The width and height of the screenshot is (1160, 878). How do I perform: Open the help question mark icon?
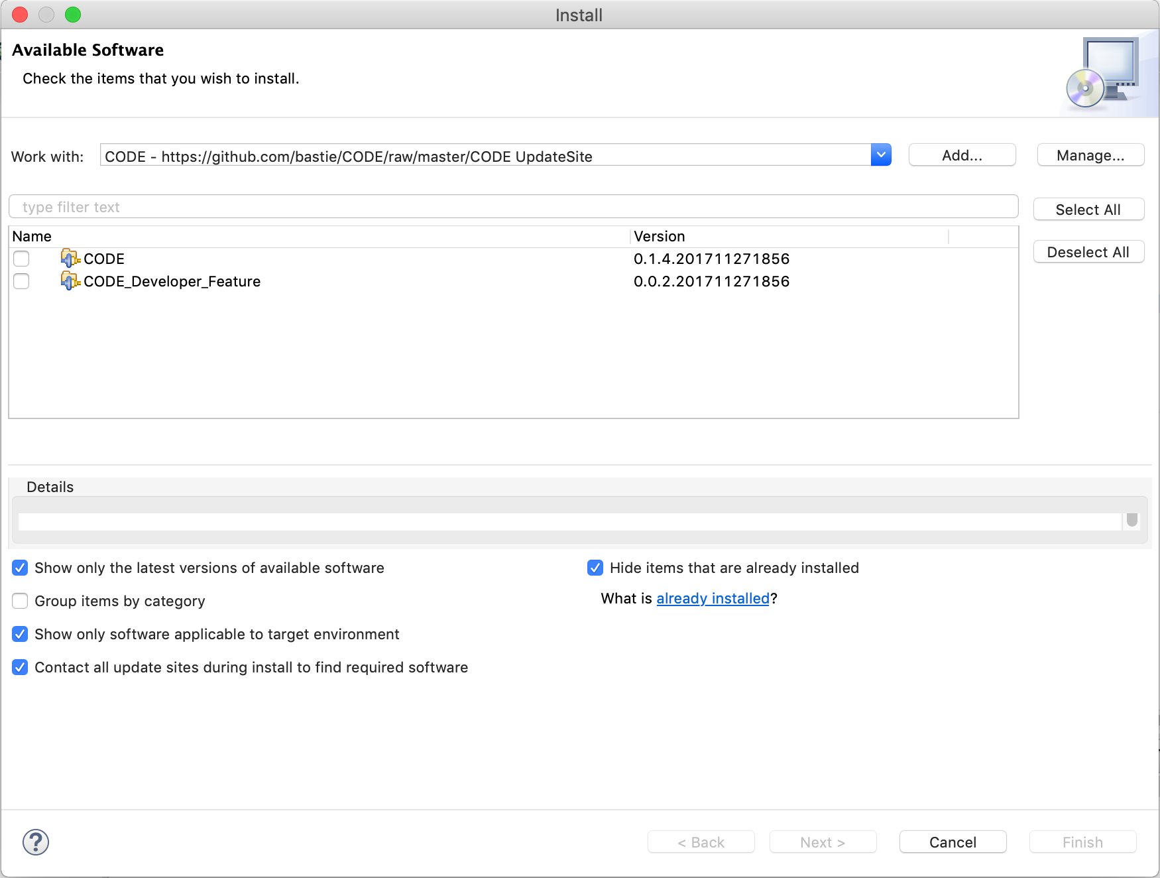click(x=36, y=842)
